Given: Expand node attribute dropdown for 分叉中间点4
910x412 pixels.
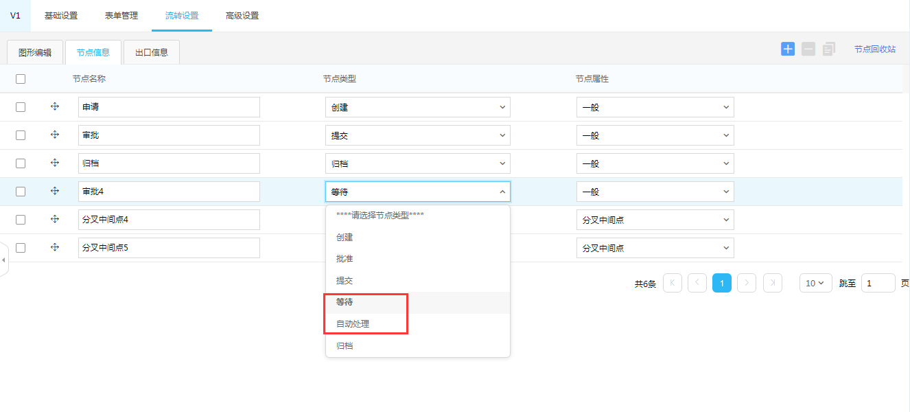Looking at the screenshot, I should click(655, 220).
